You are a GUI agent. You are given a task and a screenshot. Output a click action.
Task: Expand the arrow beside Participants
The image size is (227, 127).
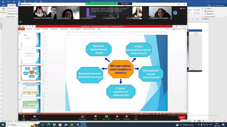point(89,116)
